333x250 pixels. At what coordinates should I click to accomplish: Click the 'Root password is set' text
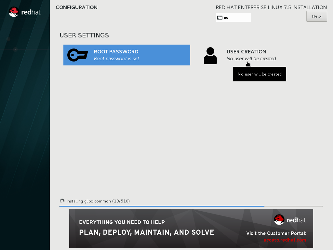(116, 59)
